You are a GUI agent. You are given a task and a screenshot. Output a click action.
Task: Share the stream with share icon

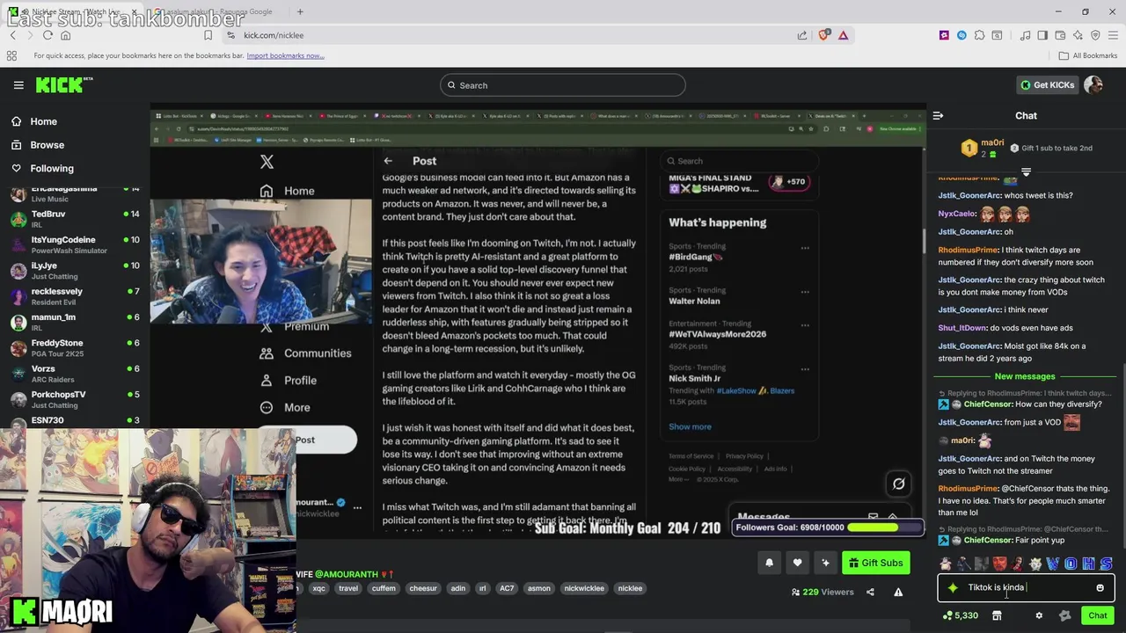point(870,593)
